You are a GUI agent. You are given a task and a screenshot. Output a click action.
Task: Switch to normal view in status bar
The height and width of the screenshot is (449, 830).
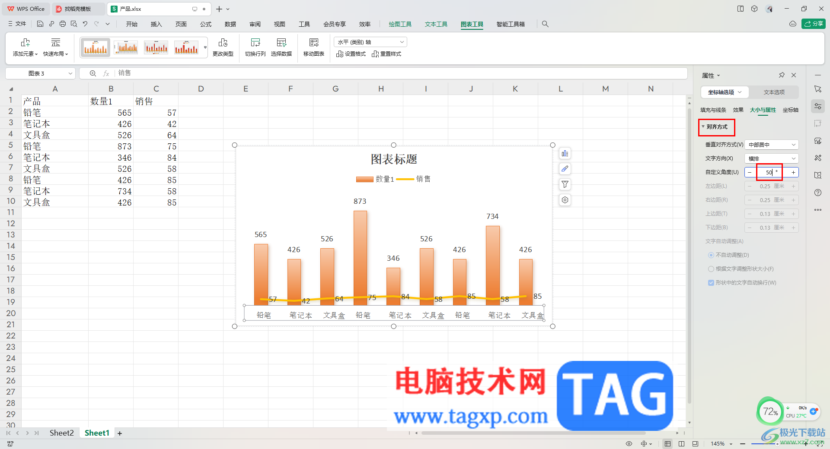[x=668, y=444]
